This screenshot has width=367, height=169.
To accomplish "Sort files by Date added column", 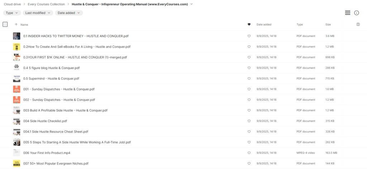I will (x=264, y=24).
